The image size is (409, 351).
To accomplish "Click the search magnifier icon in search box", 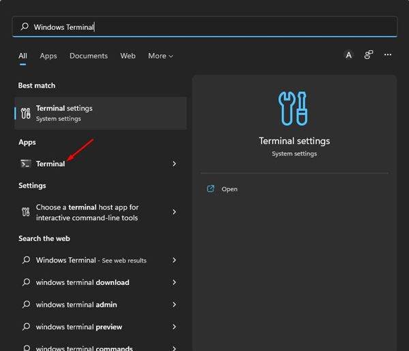I will pos(25,27).
